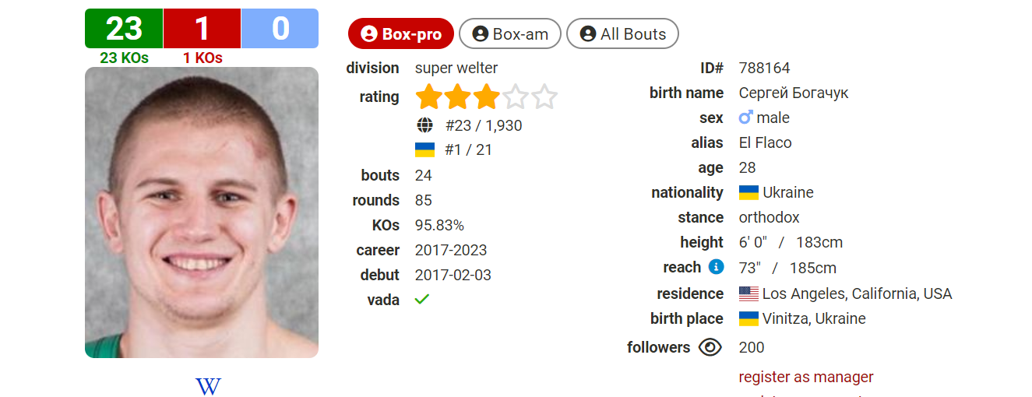The height and width of the screenshot is (397, 1032).
Task: Click the green 23 wins box
Action: (124, 29)
